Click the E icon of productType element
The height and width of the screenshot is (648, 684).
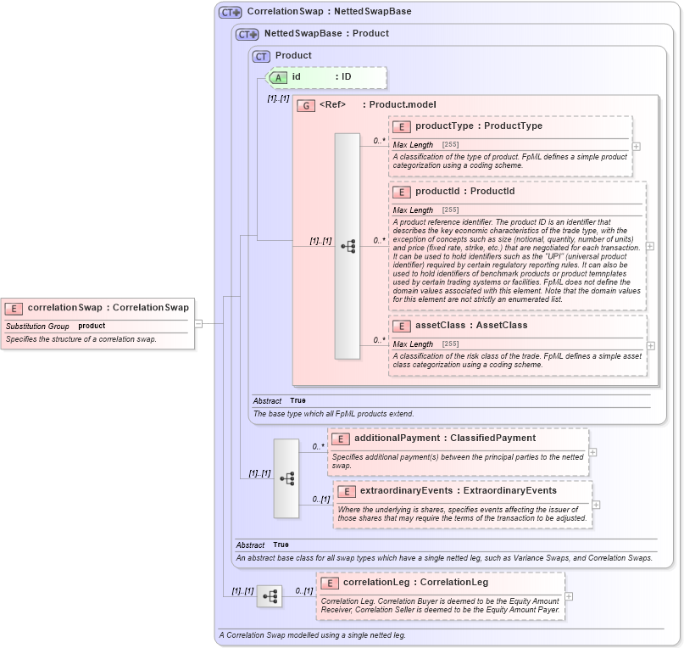pyautogui.click(x=401, y=127)
